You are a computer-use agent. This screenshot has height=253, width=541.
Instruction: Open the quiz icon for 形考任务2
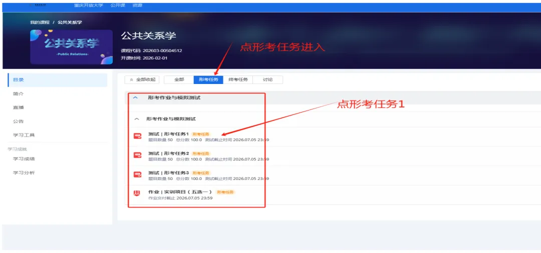pos(137,155)
